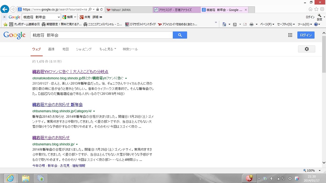Click the main Google search input field
326x183 pixels.
pos(102,35)
